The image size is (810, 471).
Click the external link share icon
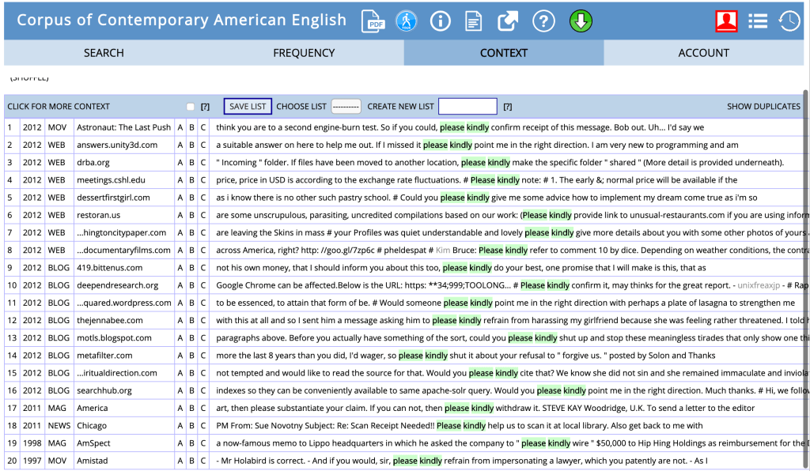[508, 21]
